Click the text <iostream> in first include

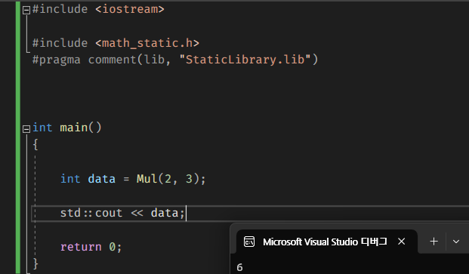(130, 9)
